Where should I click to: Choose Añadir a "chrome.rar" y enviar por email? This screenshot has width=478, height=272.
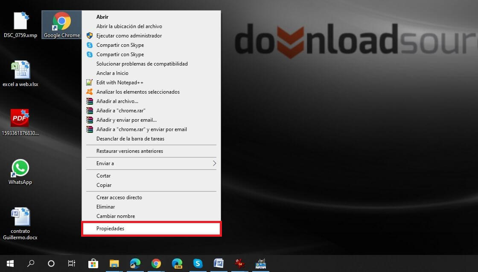(151, 129)
